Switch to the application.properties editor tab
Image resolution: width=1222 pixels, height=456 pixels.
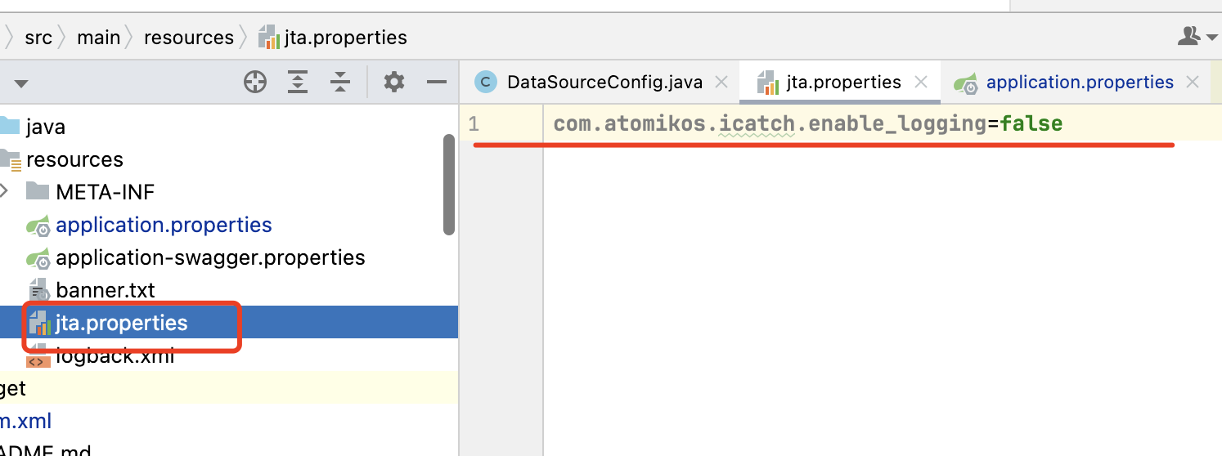click(1080, 82)
